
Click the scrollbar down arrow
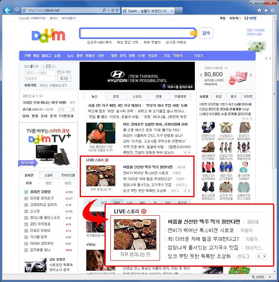pos(275,271)
